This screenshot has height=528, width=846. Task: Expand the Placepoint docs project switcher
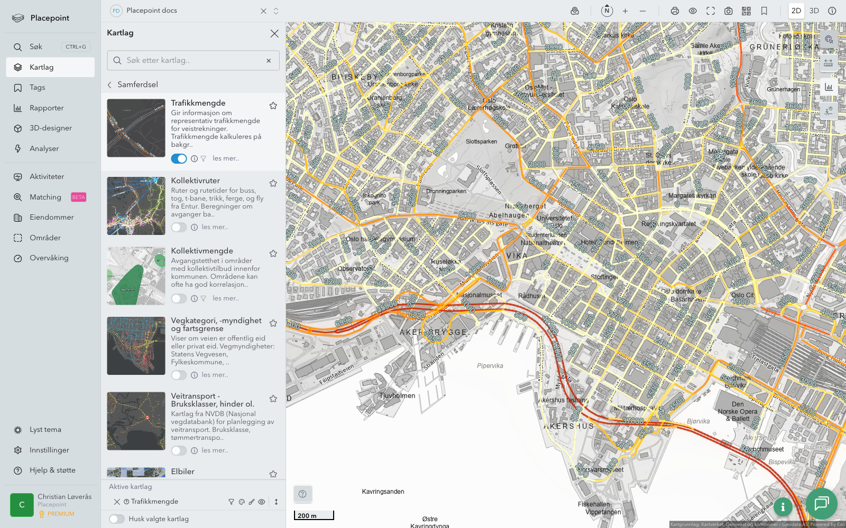pos(276,11)
